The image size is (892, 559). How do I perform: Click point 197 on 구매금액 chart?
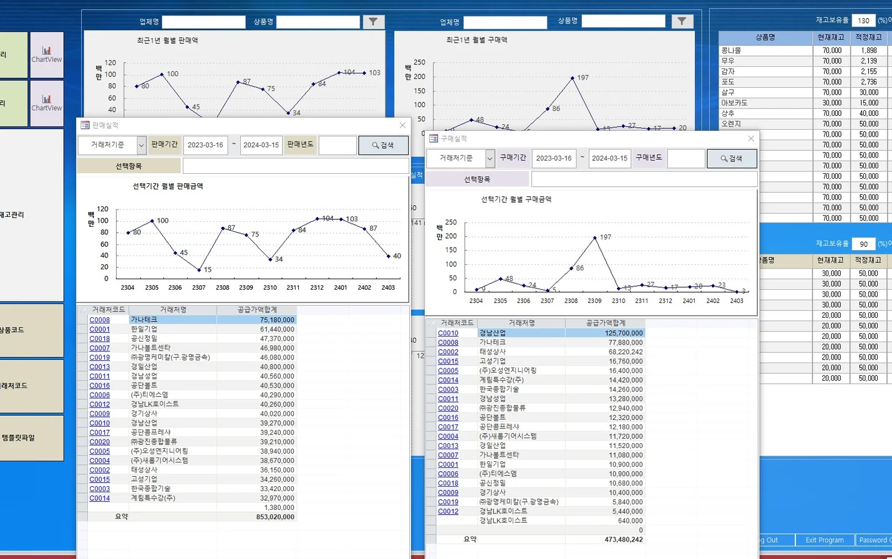click(595, 237)
